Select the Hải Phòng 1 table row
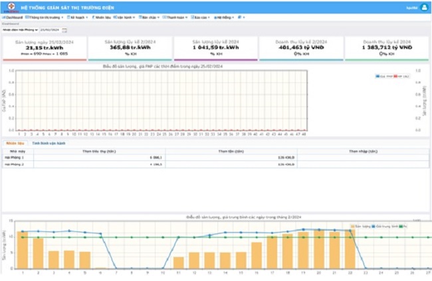Image resolution: width=432 pixels, height=281 pixels. 15,158
